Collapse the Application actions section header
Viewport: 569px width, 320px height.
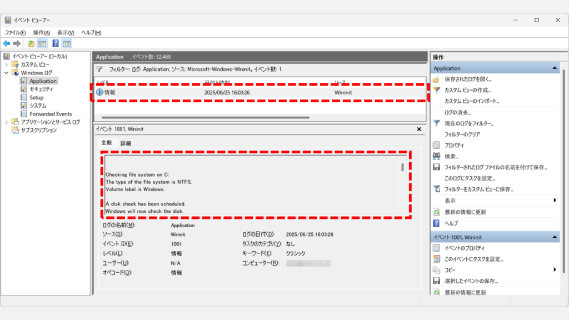(554, 68)
